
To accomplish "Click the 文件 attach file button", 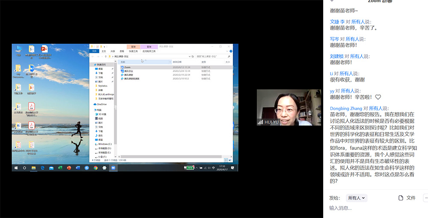I will [x=407, y=198].
